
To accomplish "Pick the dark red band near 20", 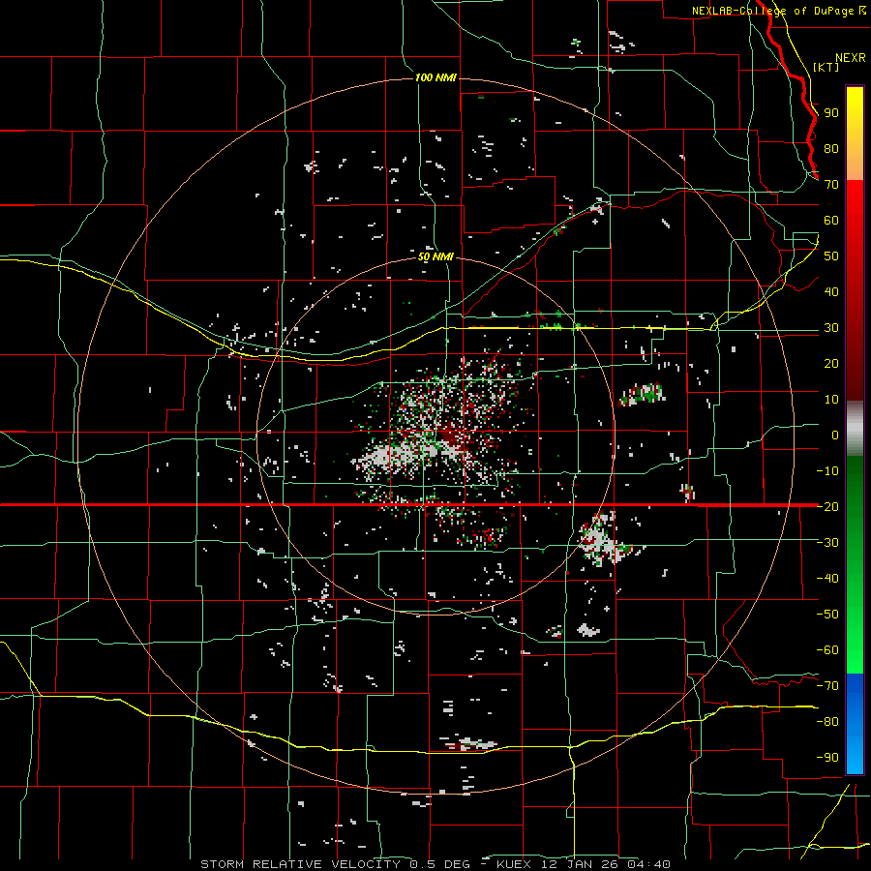I will [855, 364].
